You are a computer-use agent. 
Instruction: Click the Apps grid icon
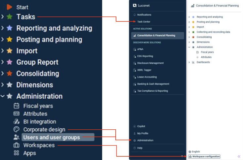[x=17, y=153]
